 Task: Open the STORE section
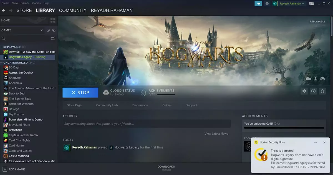click(x=24, y=11)
